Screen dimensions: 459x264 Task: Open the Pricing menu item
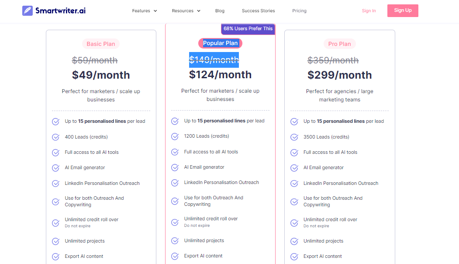[299, 11]
